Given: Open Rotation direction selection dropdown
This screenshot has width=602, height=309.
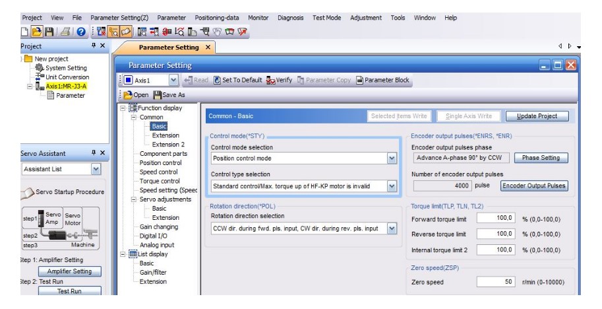Looking at the screenshot, I should point(392,228).
